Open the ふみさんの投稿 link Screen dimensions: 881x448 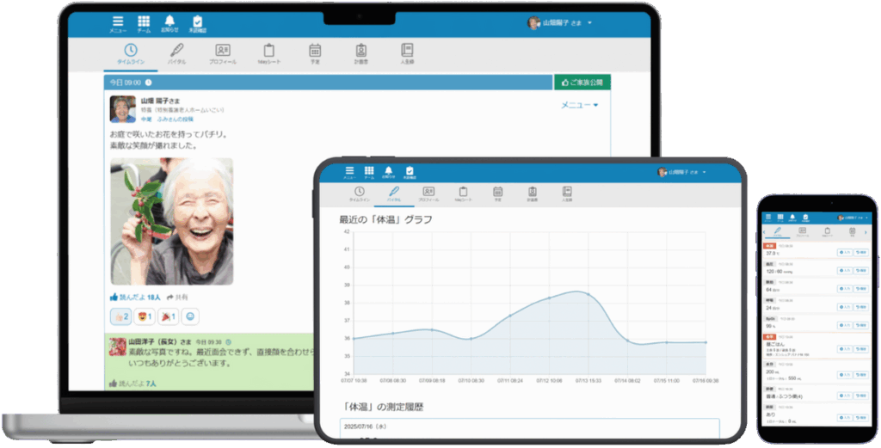click(175, 120)
